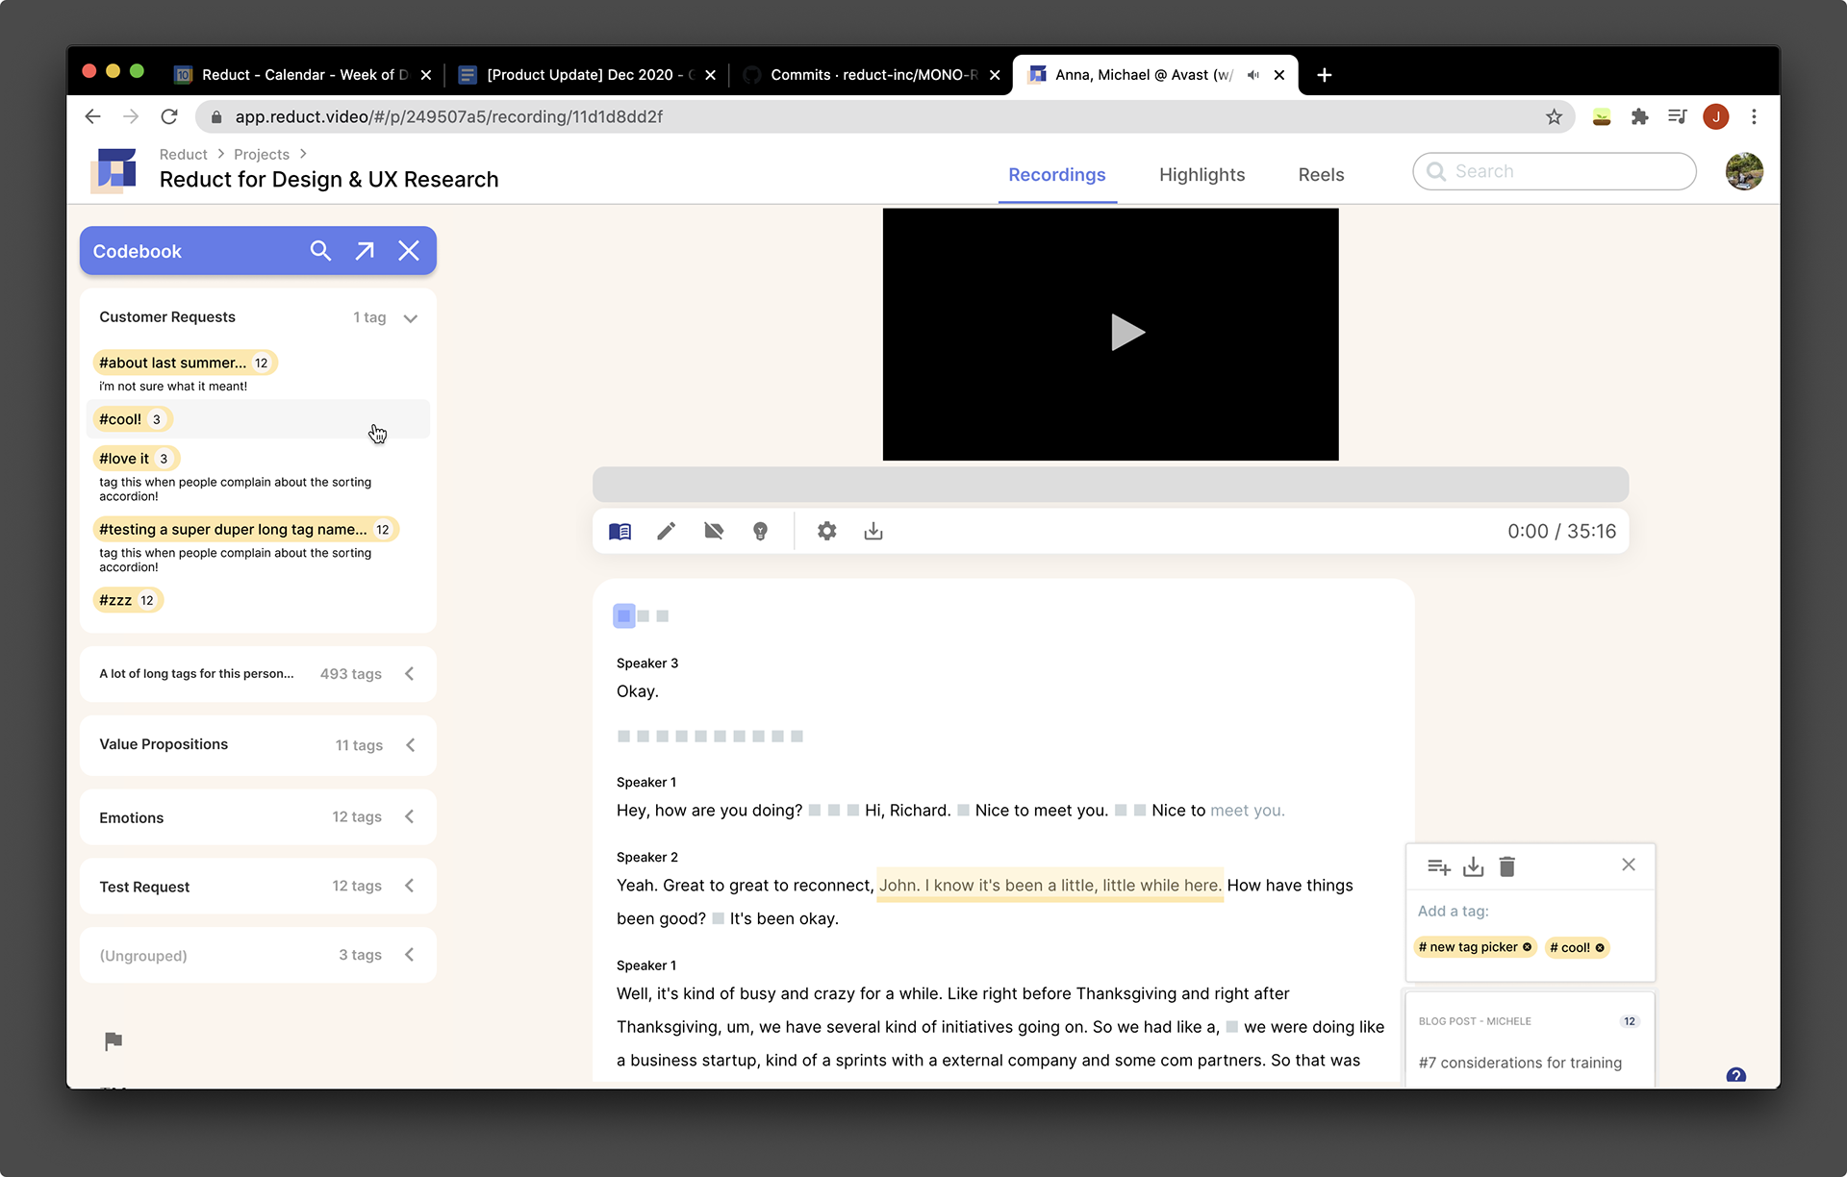Select the #about last summer tag
Screen dimensions: 1847x1177
185,363
